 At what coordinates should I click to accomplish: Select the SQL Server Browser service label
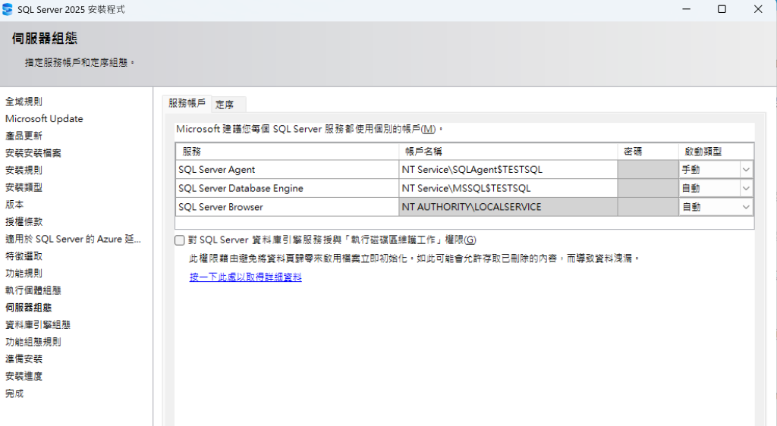(221, 207)
